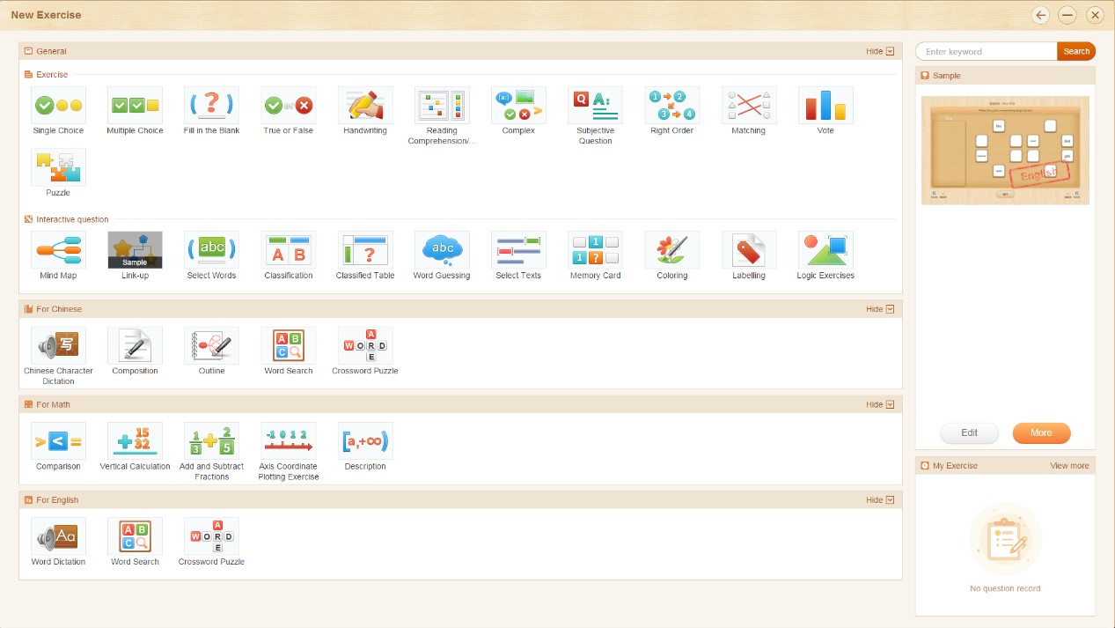Minimize the New Exercise window
Viewport: 1115px width, 628px height.
(1067, 15)
